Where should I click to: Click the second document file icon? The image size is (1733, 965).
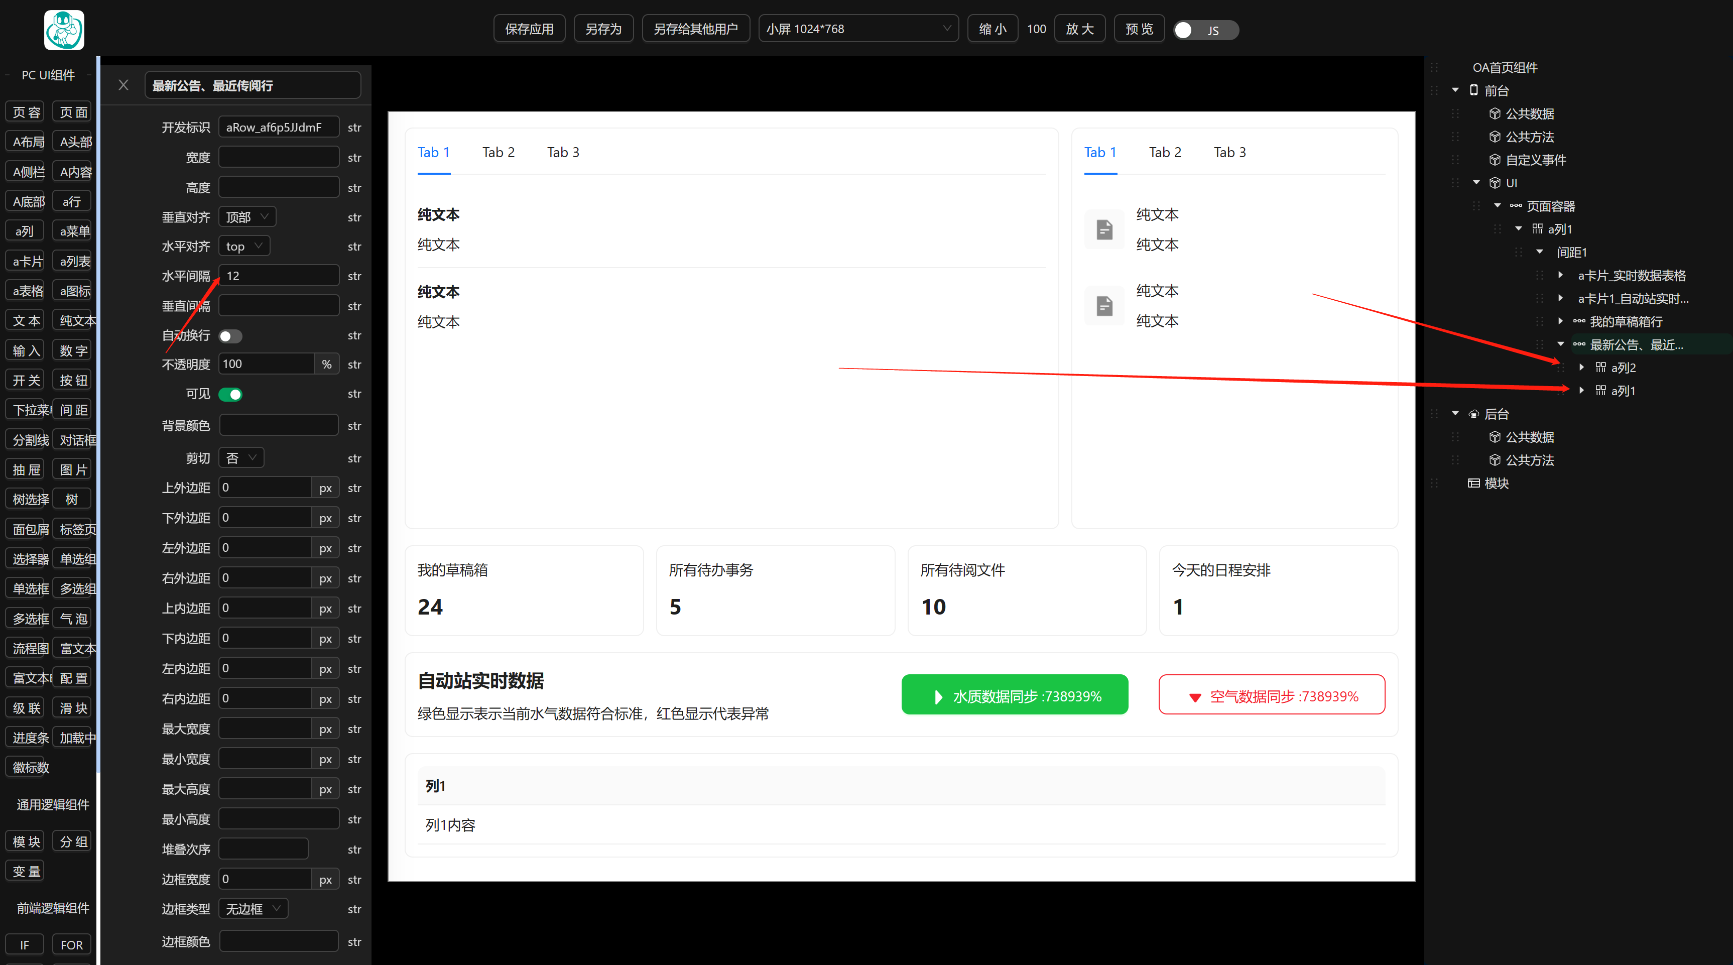[x=1104, y=306]
